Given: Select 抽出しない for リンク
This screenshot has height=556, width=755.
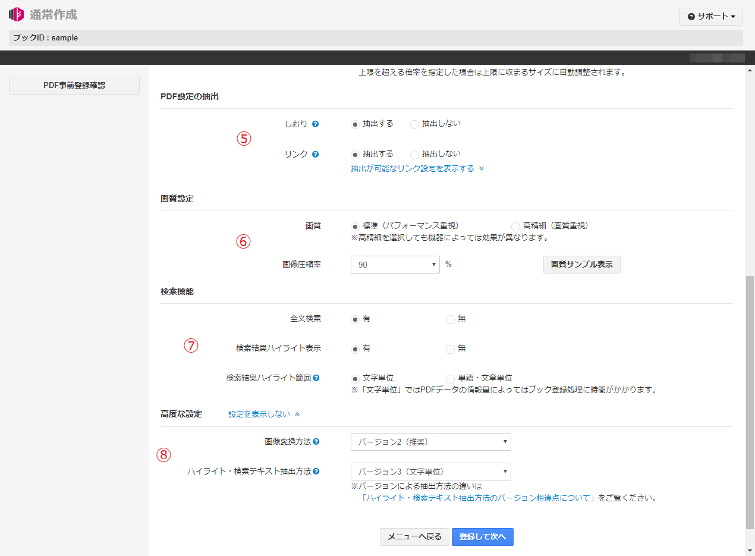Looking at the screenshot, I should [415, 155].
